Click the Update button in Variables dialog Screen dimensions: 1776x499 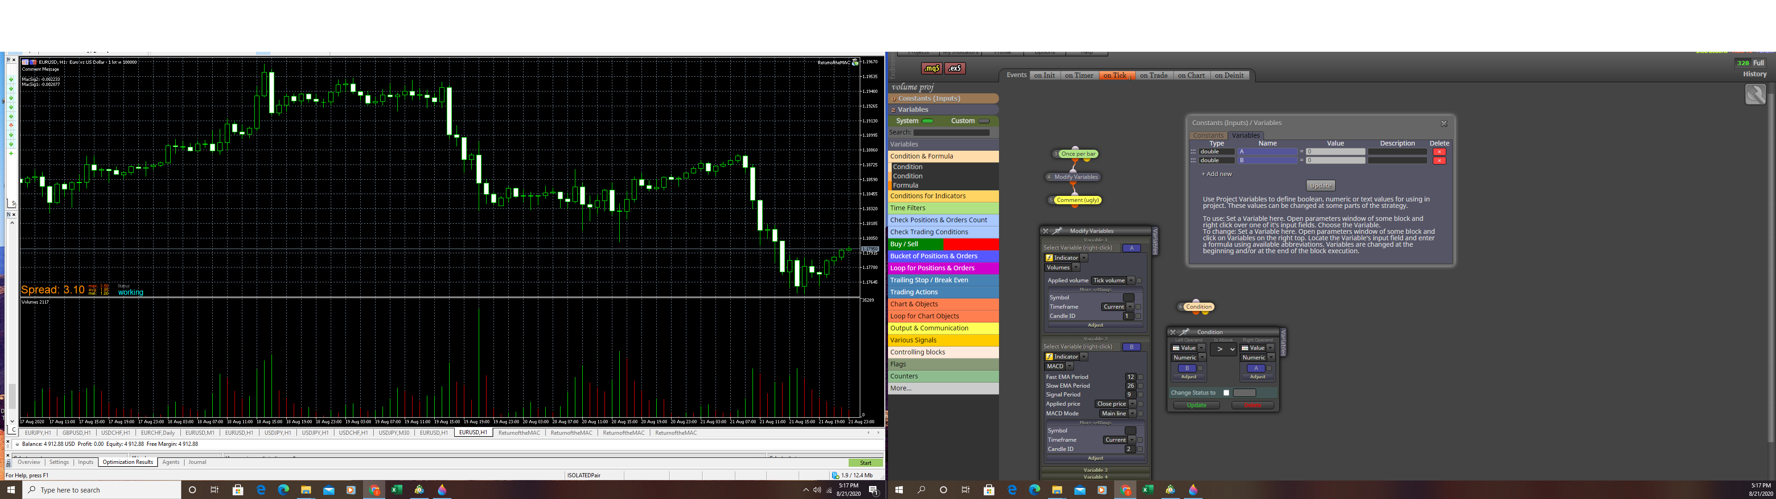point(1320,185)
